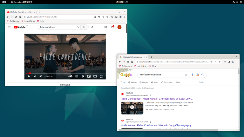Open Latest News bookmark in YouTube window

pos(28,21)
